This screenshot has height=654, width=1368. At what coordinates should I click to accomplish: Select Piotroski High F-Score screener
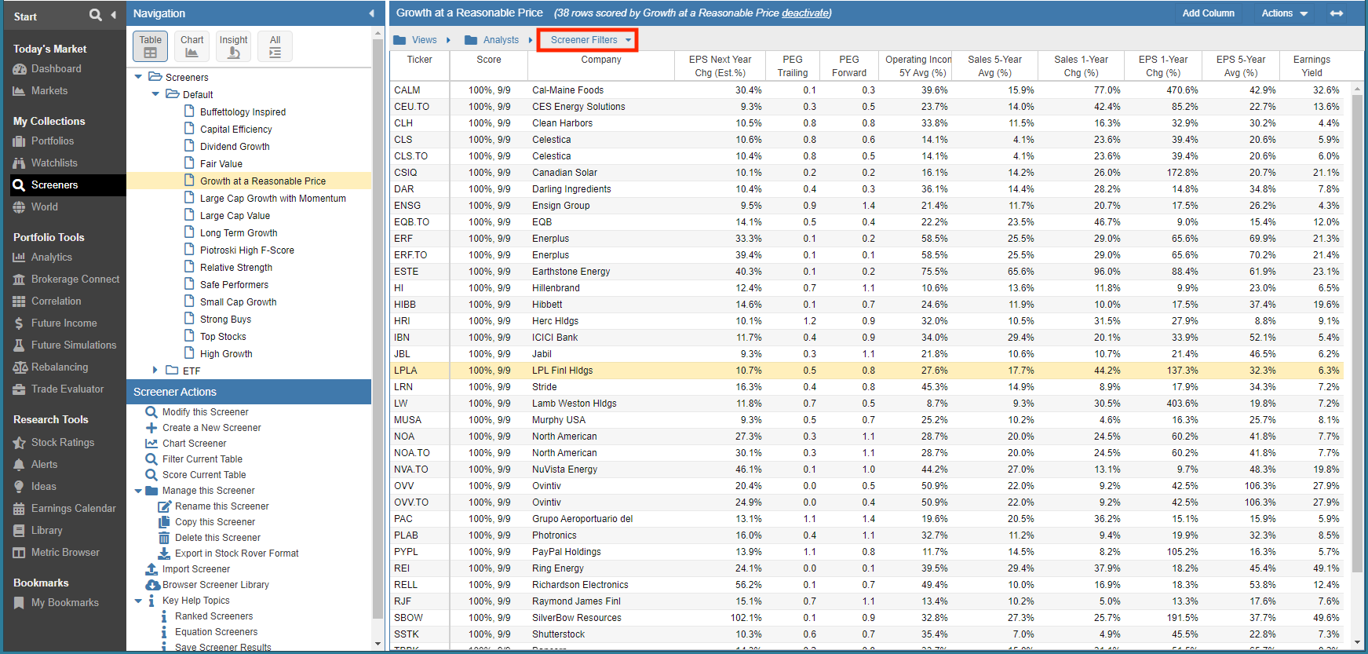[x=247, y=250]
